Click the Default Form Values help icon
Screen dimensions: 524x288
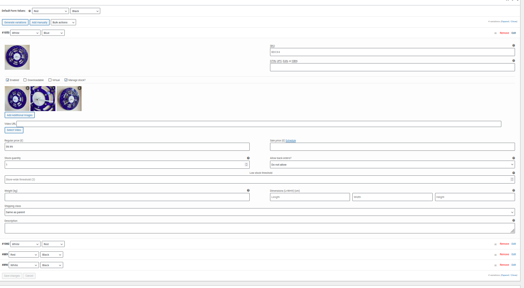[x=30, y=11]
